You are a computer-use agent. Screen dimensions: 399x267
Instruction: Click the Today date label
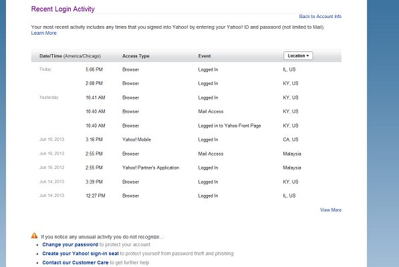(45, 69)
